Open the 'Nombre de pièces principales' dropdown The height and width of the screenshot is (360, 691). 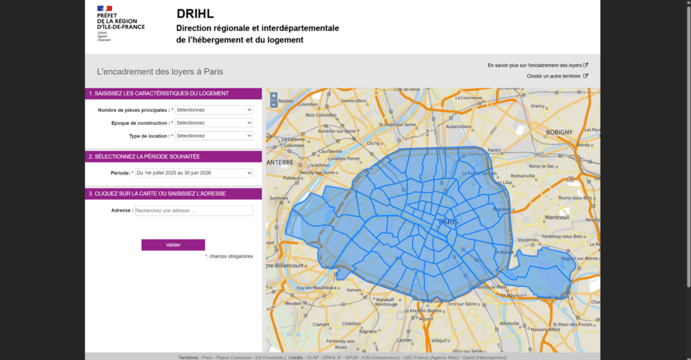pyautogui.click(x=214, y=110)
